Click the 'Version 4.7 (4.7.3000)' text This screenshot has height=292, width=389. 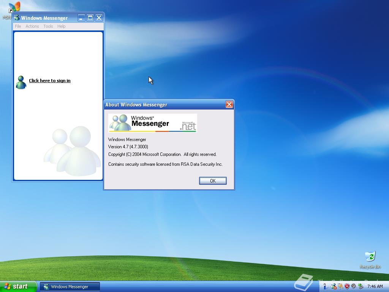128,147
